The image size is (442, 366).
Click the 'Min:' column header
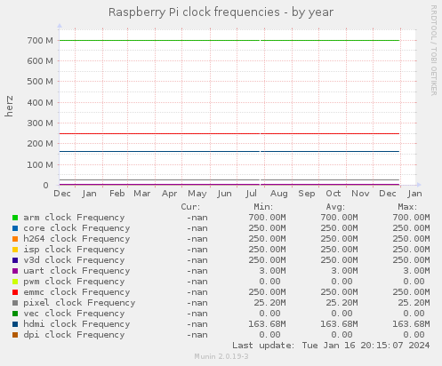[x=263, y=207]
